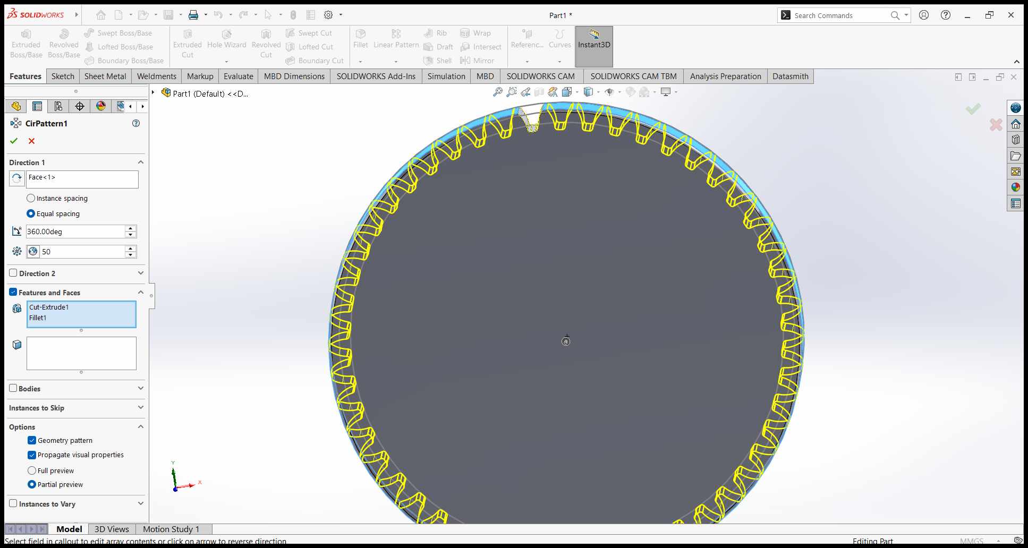Open the Evaluate tab
This screenshot has height=548, width=1028.
239,76
